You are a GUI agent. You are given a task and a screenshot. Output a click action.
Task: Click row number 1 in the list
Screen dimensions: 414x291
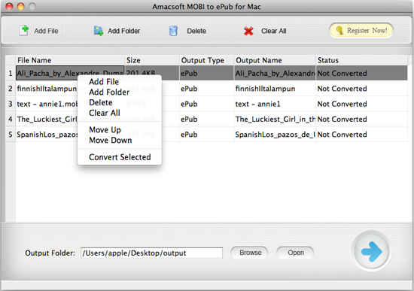click(11, 74)
